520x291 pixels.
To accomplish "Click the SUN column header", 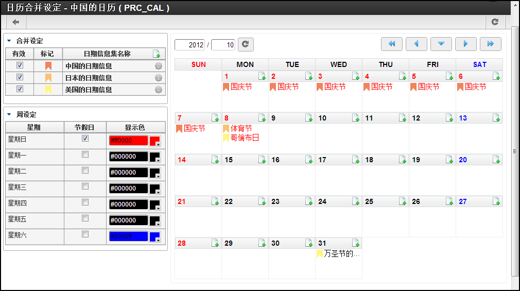I will [x=198, y=64].
